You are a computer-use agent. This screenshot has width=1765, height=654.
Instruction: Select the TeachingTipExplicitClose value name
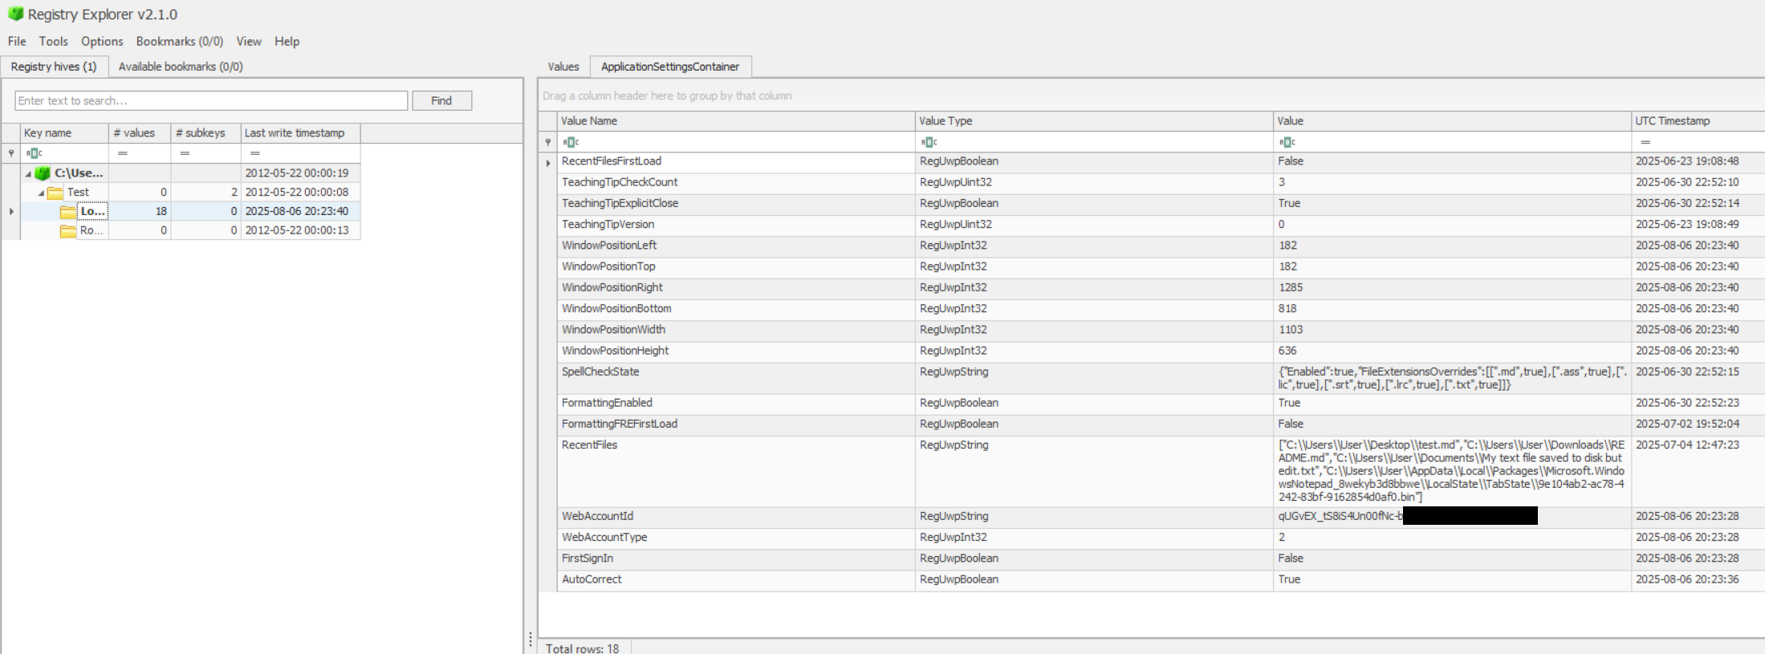pyautogui.click(x=620, y=204)
